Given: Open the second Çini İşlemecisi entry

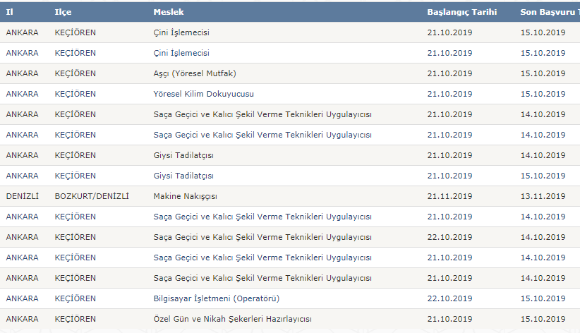Looking at the screenshot, I should 181,53.
